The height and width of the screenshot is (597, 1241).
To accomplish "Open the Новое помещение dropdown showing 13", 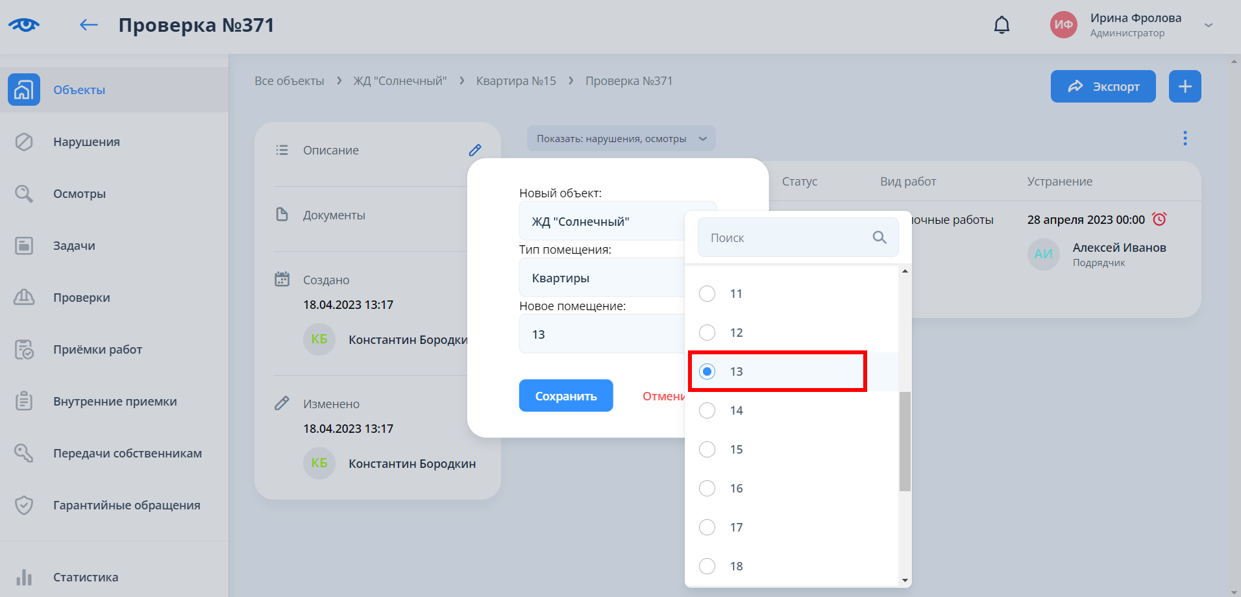I will click(600, 334).
